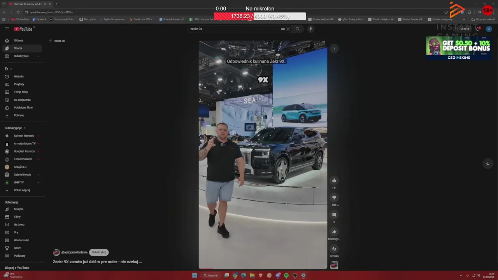The image size is (498, 280).
Task: Click the Utwórz create button
Action: click(x=462, y=29)
